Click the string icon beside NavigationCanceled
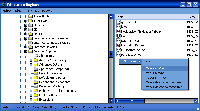 (119, 41)
